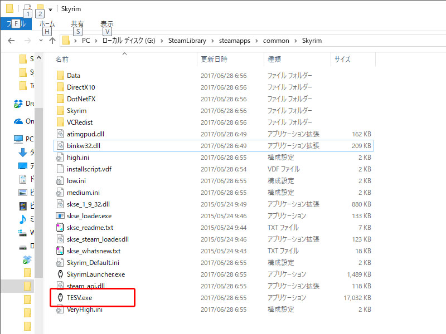This screenshot has height=334, width=446.
Task: Navigate to common in the address bar
Action: [x=276, y=41]
